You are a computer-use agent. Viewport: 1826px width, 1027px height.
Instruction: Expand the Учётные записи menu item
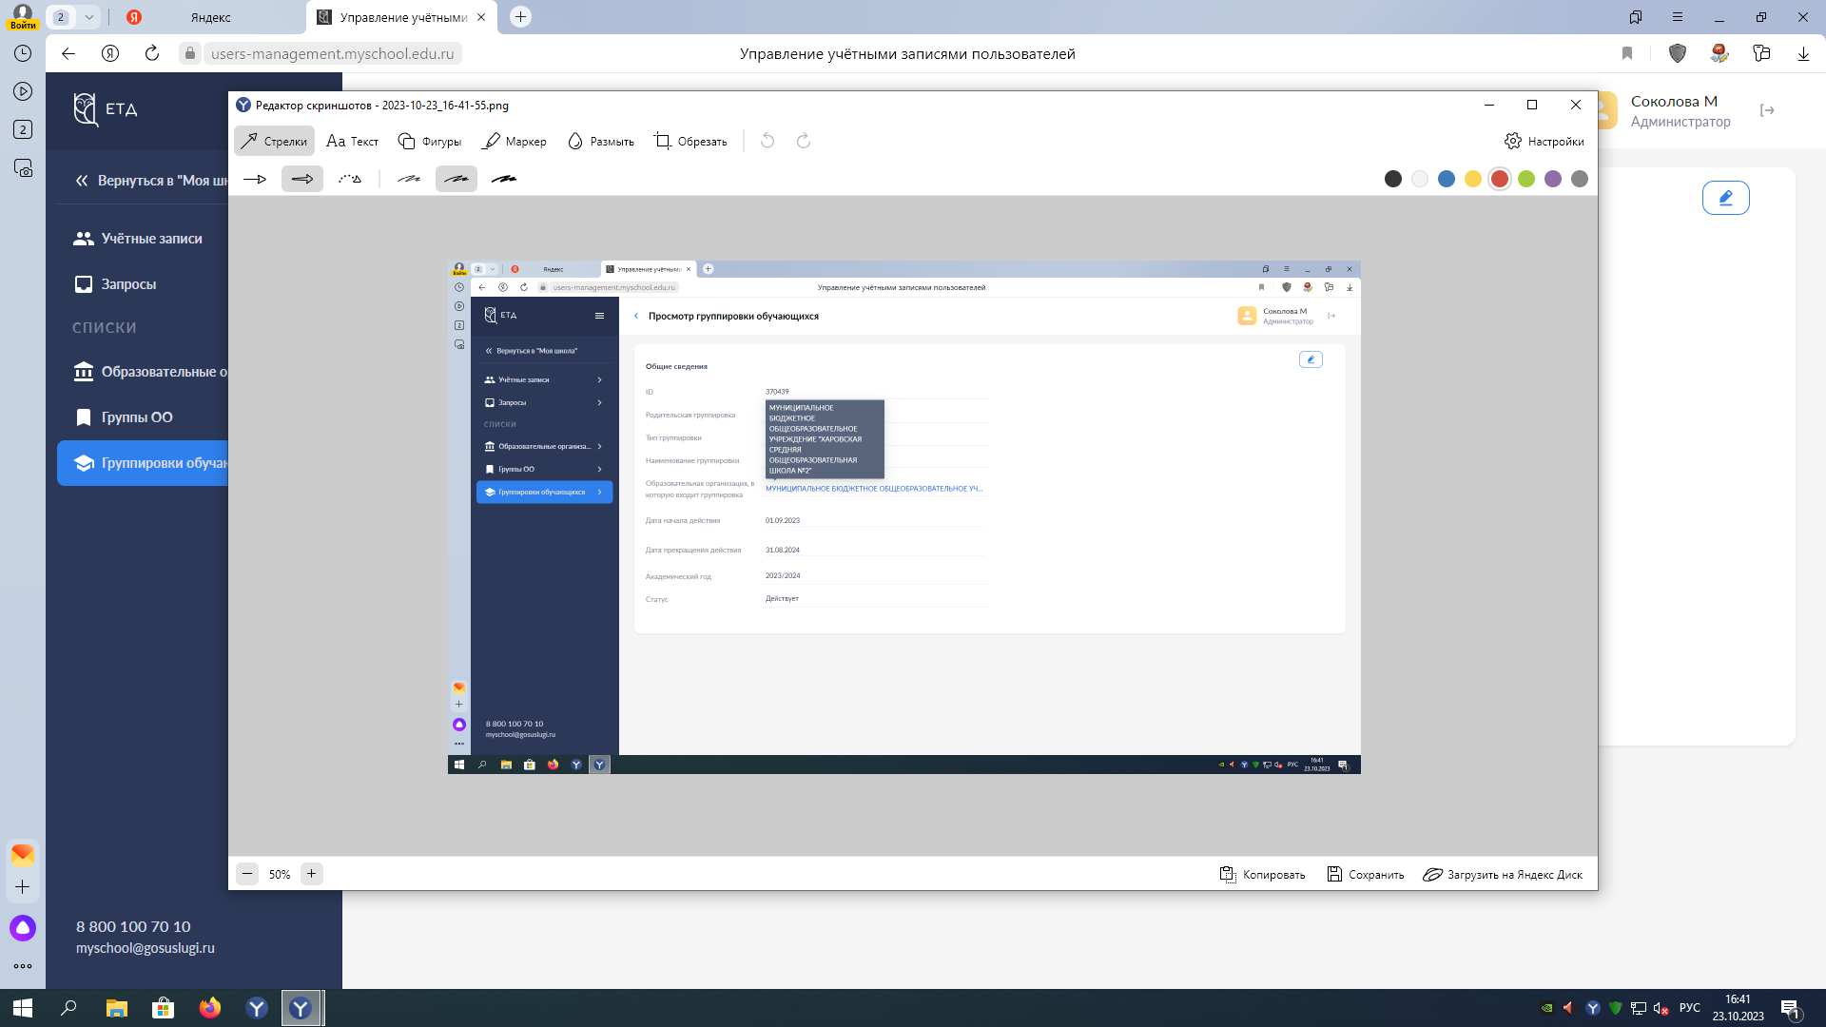(x=150, y=237)
